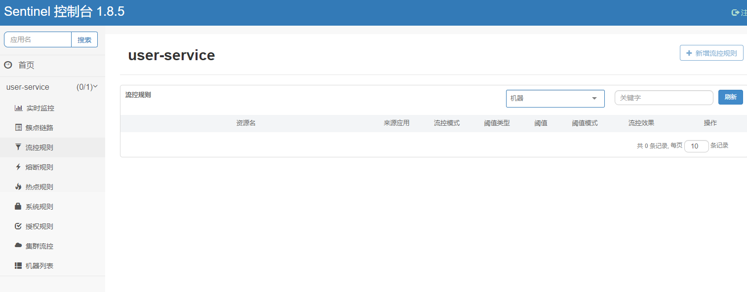This screenshot has width=747, height=292.
Task: Focus the 关键字 filter field
Action: 664,98
